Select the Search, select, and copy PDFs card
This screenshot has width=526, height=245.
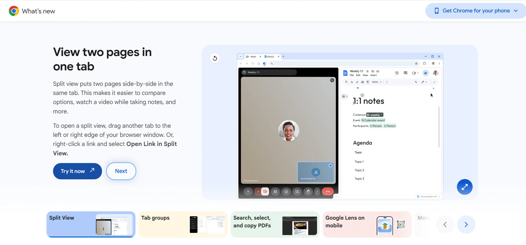click(x=275, y=224)
